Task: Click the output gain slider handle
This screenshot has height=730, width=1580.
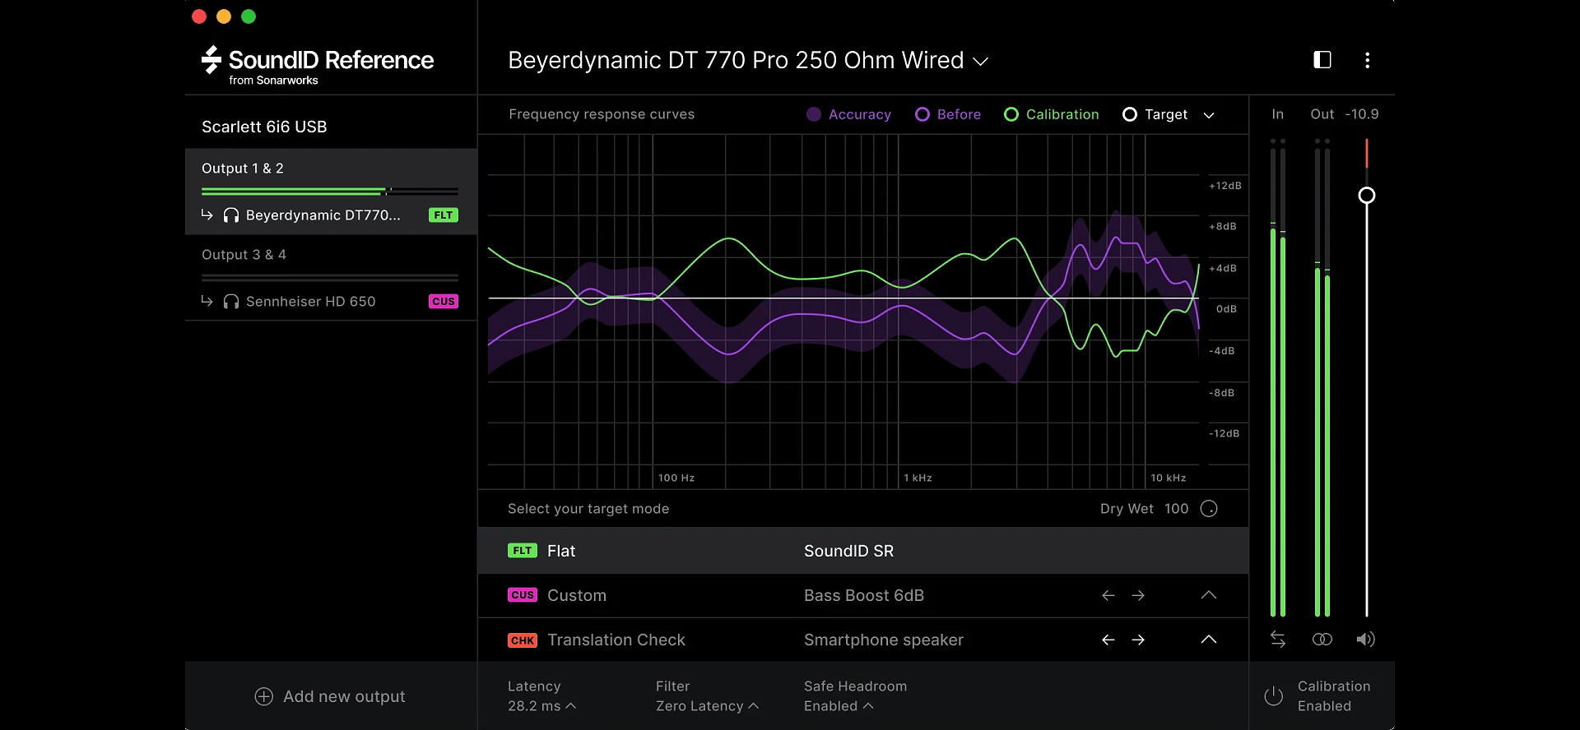Action: 1366,196
